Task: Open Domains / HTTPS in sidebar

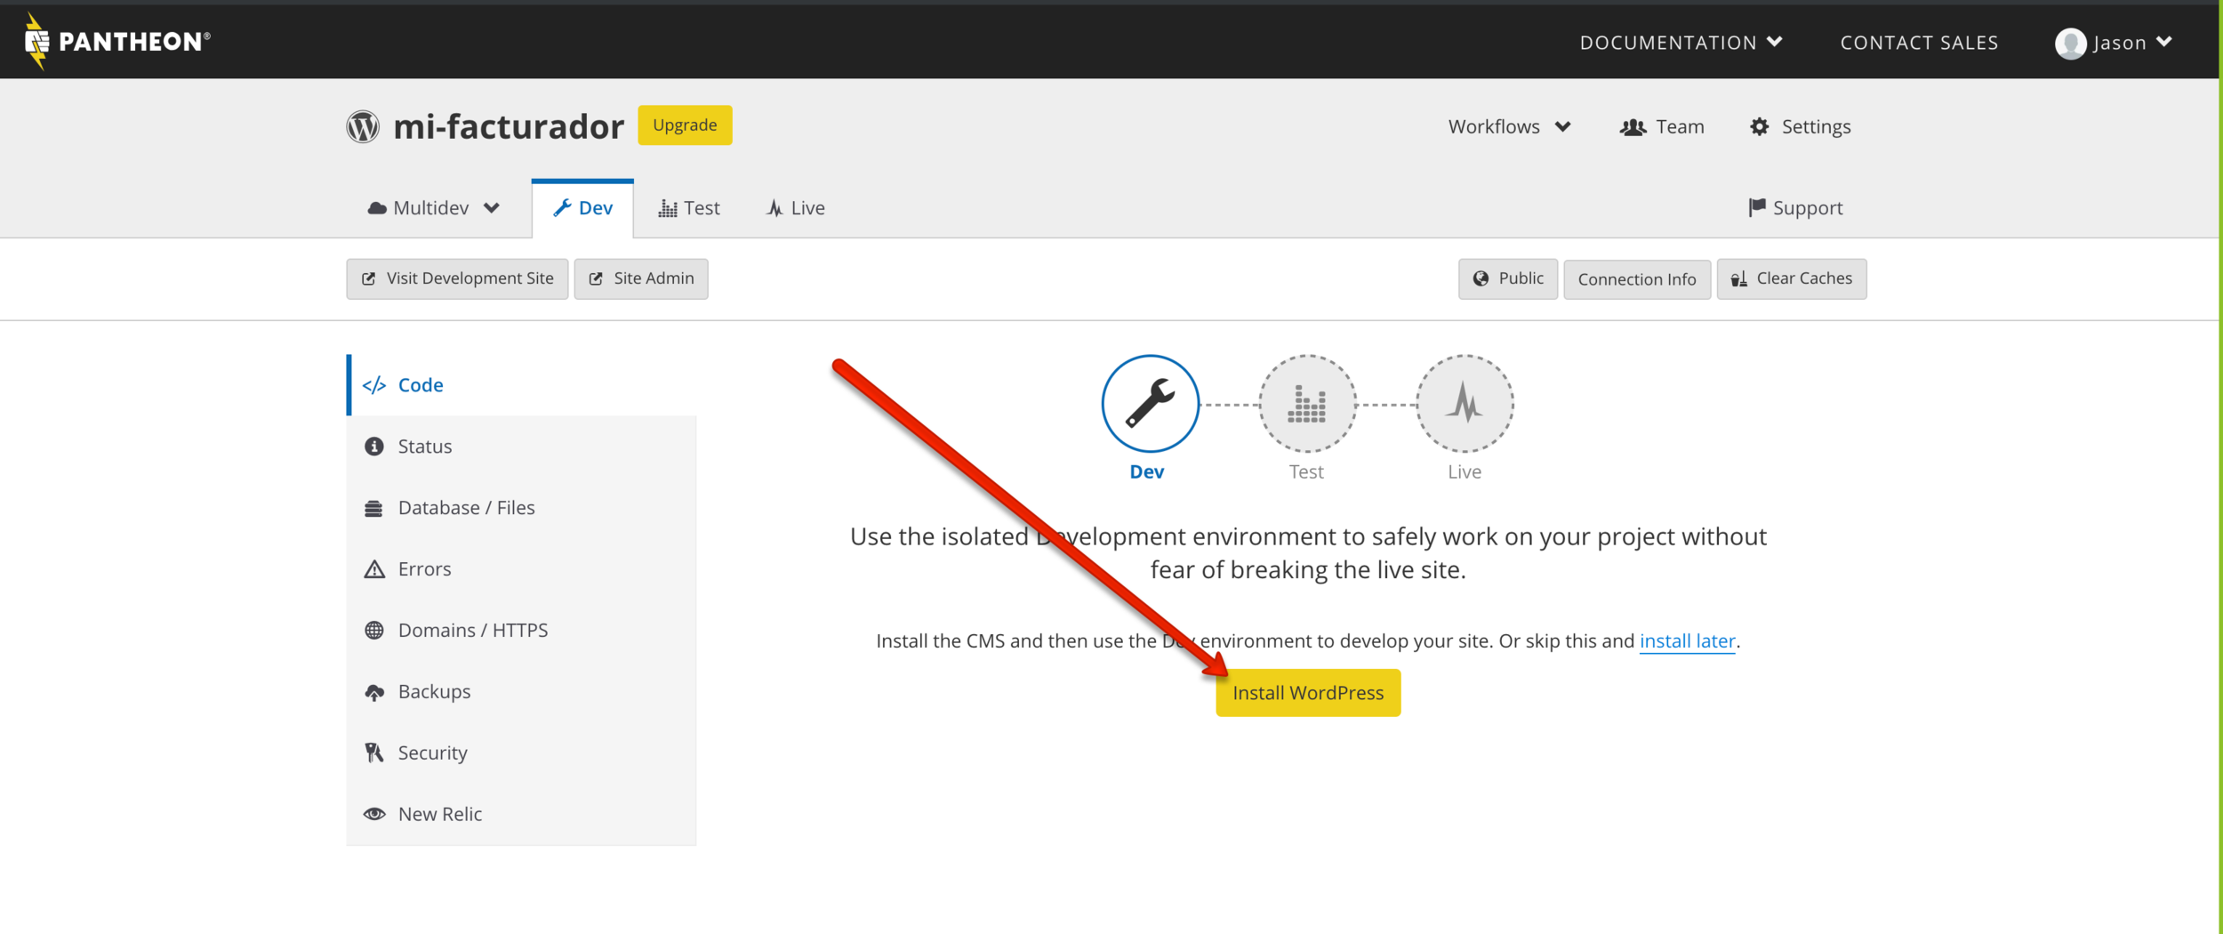Action: pos(522,631)
